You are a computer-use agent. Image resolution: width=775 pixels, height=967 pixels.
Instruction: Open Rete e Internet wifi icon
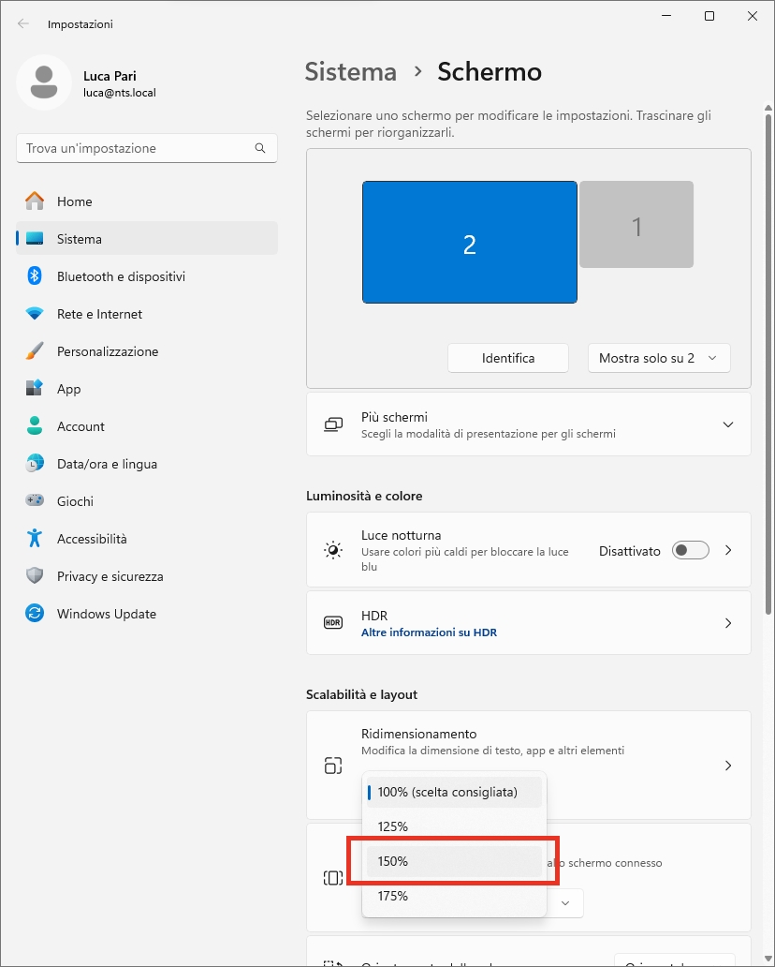pyautogui.click(x=35, y=314)
